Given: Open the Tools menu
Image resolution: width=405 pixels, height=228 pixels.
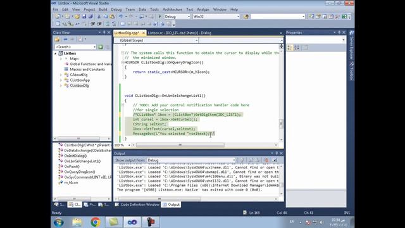Looking at the screenshot, I should pos(154,9).
